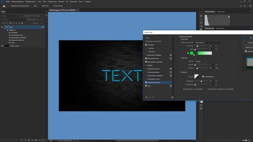Add another Внутренняя тень with plus button
Image resolution: width=253 pixels, height=142 pixels.
click(171, 58)
